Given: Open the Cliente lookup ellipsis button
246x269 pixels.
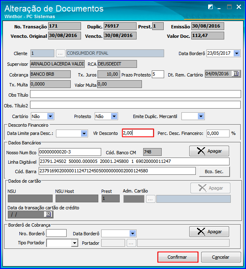Looking at the screenshot, I should pos(60,53).
